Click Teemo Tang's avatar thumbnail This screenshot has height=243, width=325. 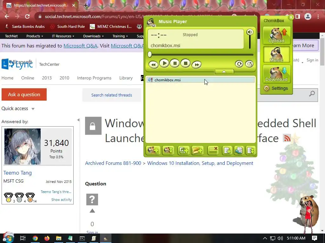coord(23,146)
